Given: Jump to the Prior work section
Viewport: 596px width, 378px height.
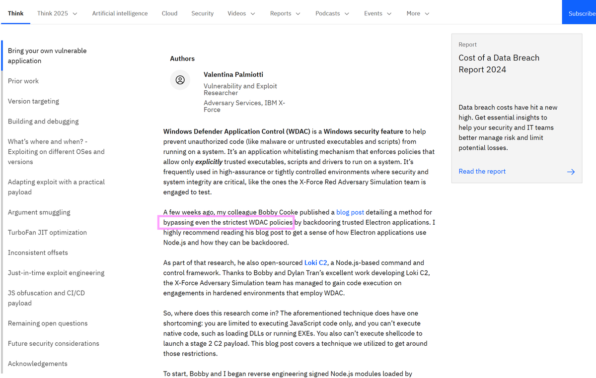Looking at the screenshot, I should pos(23,81).
